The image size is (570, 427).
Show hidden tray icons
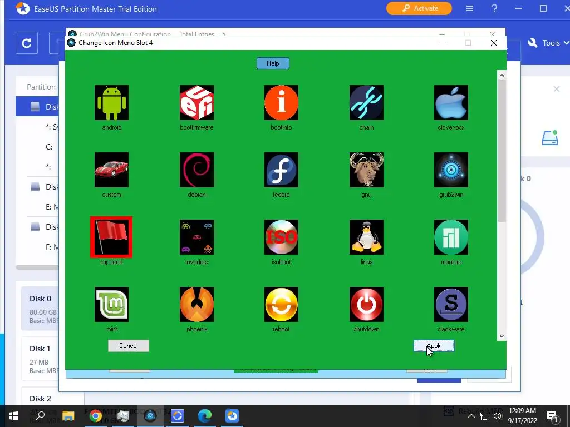click(471, 416)
